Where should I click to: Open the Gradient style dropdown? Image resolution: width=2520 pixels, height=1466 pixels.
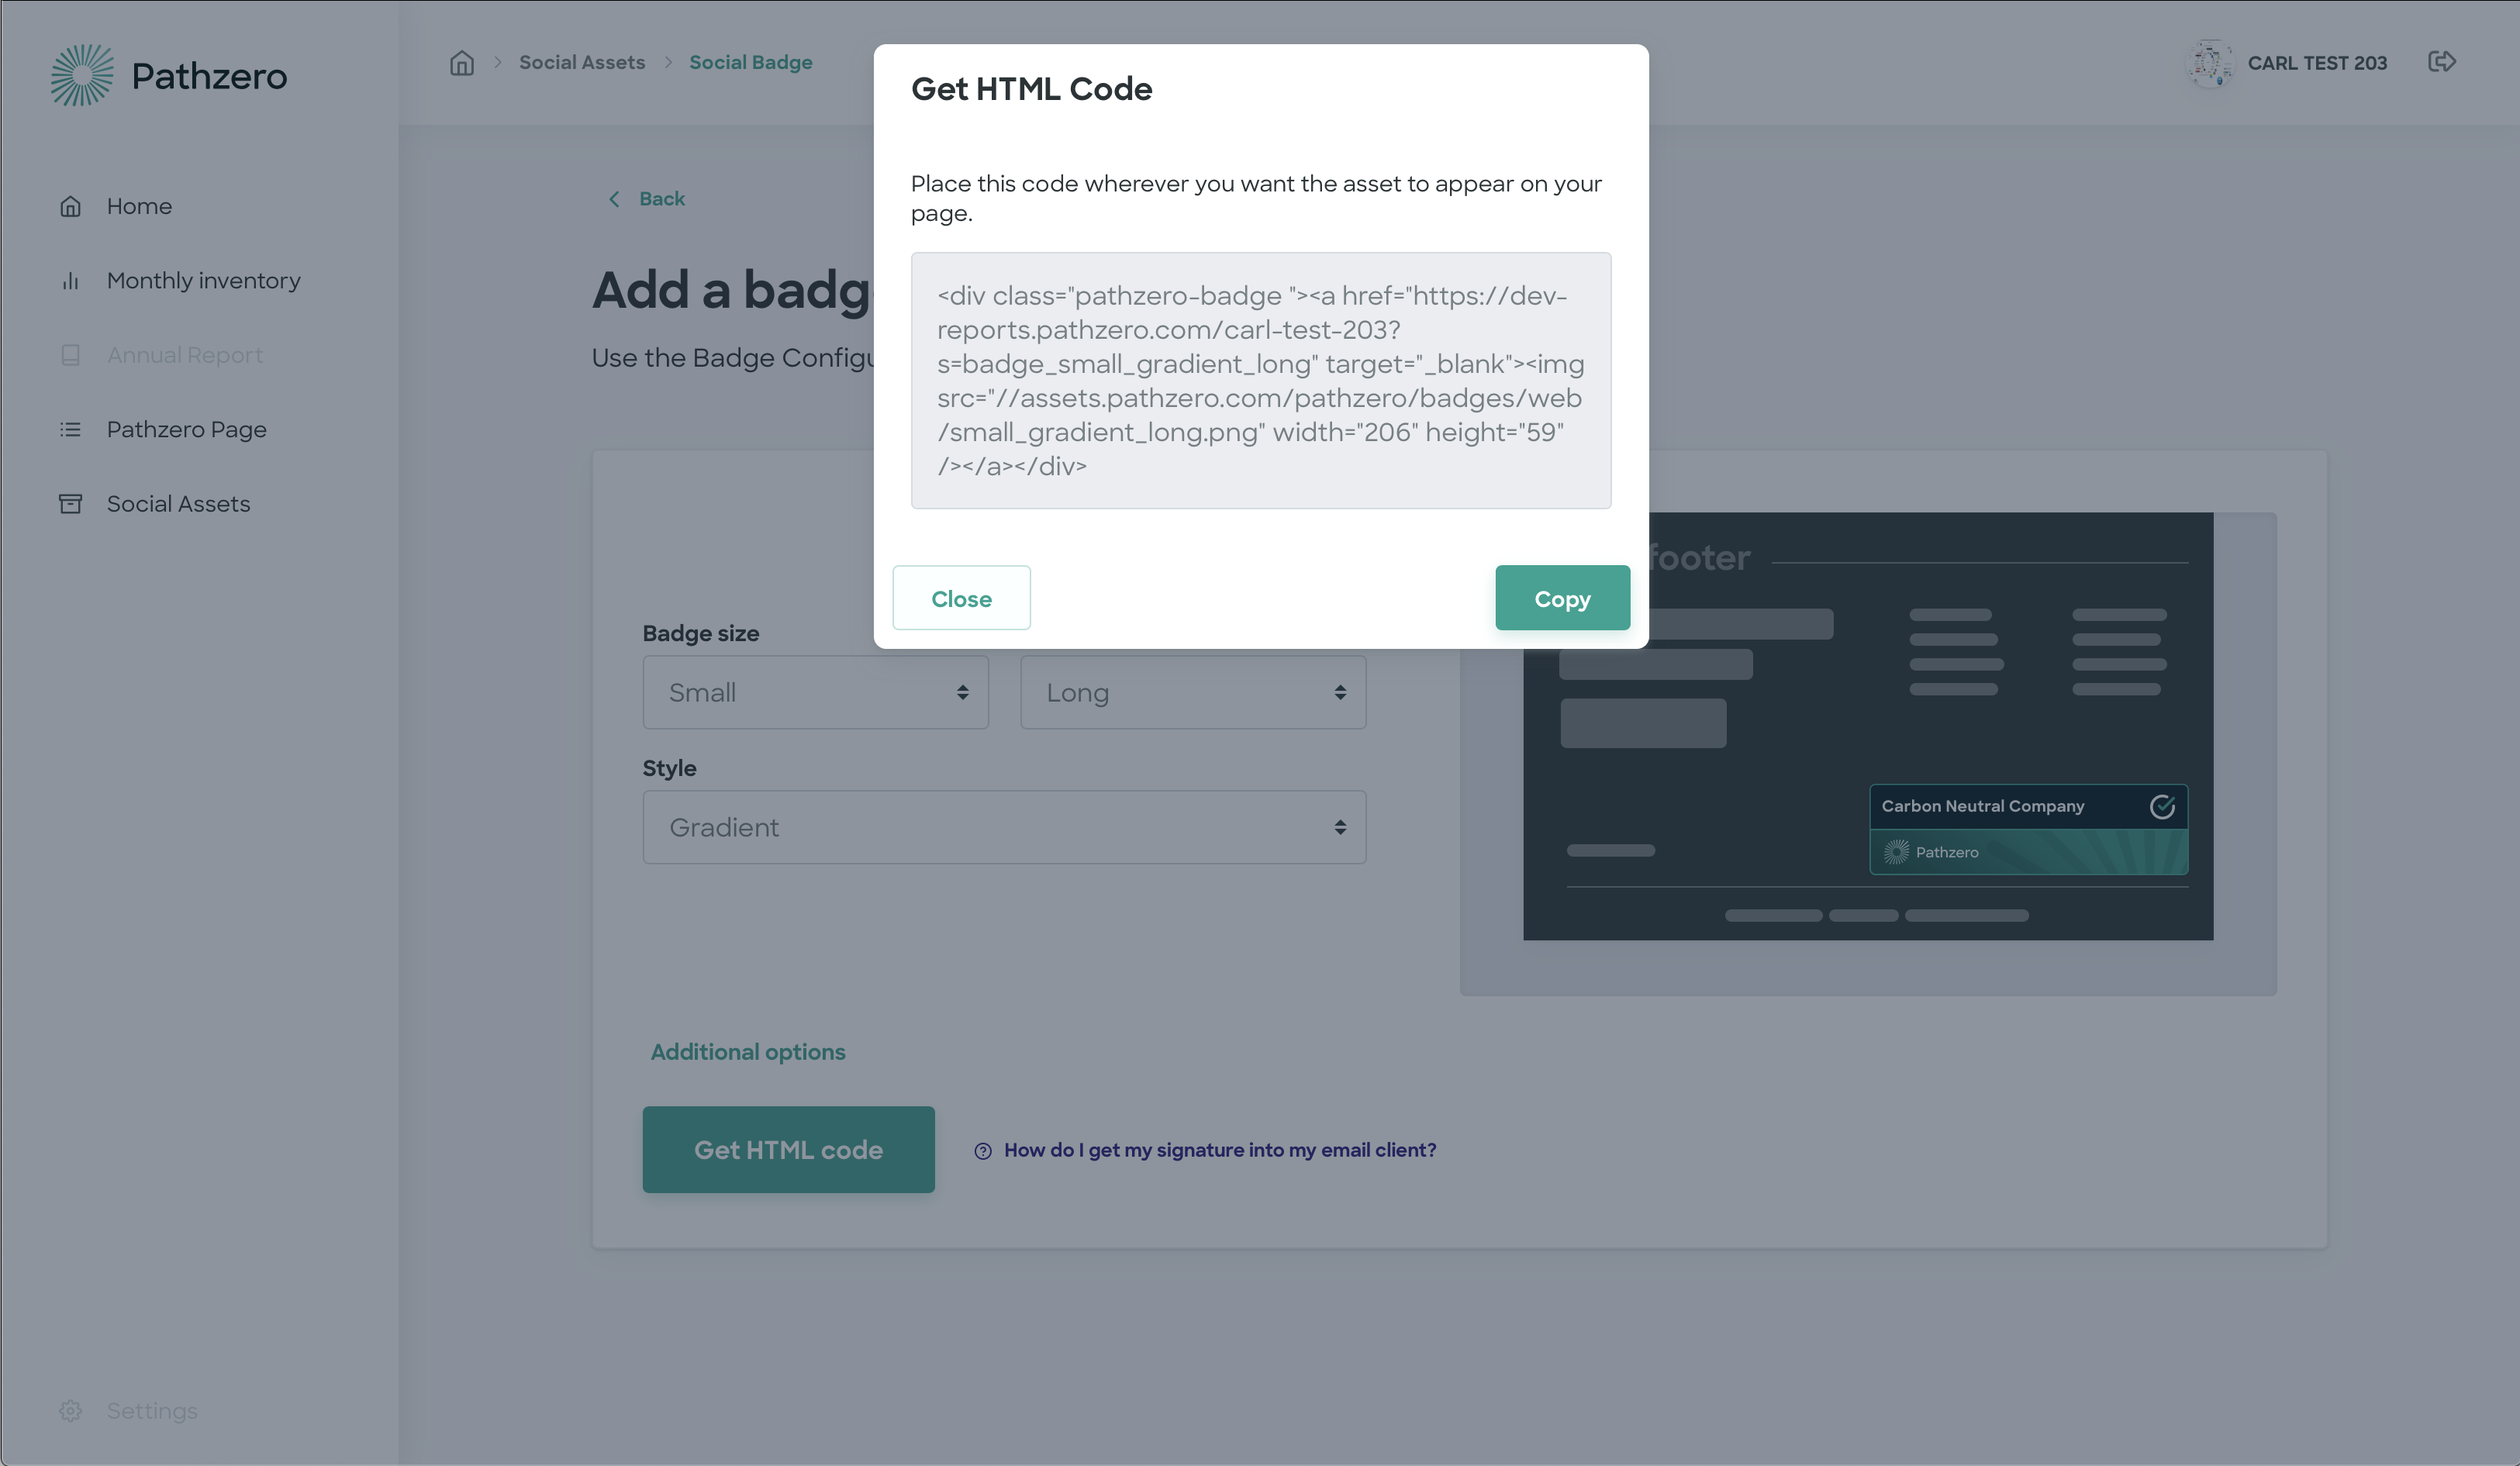(x=1004, y=827)
